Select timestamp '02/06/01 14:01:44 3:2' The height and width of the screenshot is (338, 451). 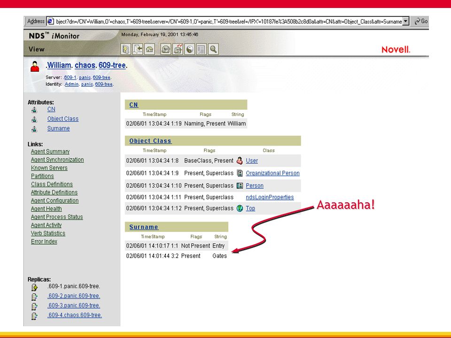(152, 256)
